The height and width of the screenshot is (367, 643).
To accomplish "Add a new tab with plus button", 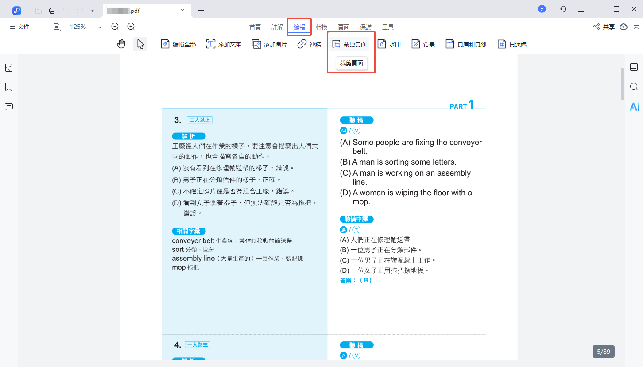I will pyautogui.click(x=201, y=10).
